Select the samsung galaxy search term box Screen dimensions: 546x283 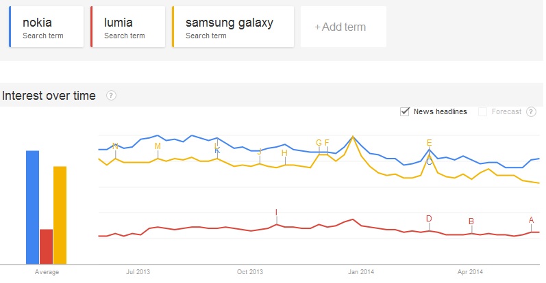pyautogui.click(x=233, y=27)
